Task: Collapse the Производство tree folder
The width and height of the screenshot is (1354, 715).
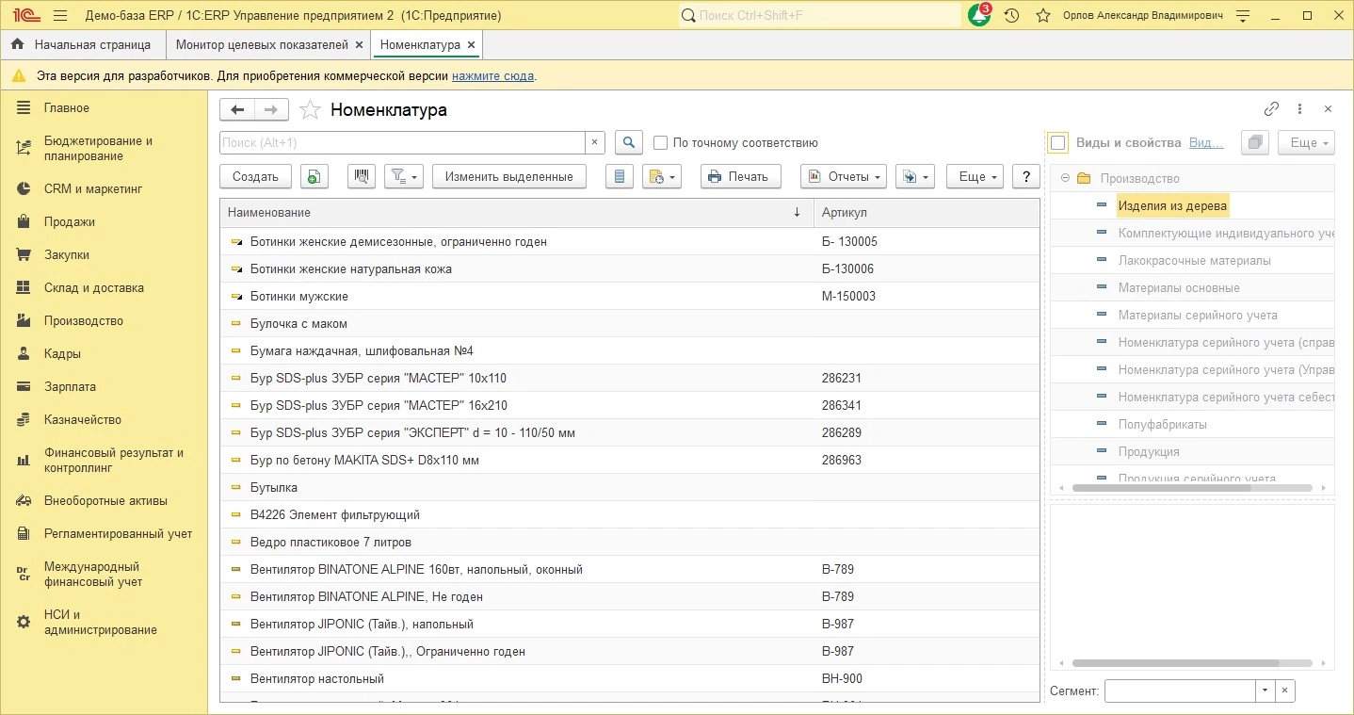Action: [x=1065, y=178]
